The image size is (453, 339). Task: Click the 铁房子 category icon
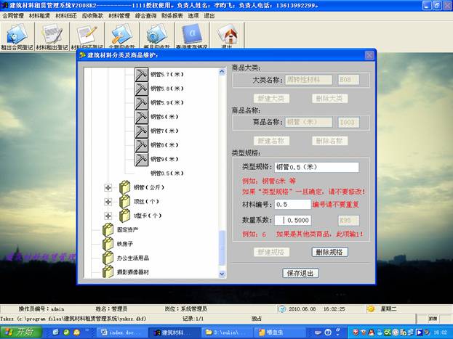point(106,244)
